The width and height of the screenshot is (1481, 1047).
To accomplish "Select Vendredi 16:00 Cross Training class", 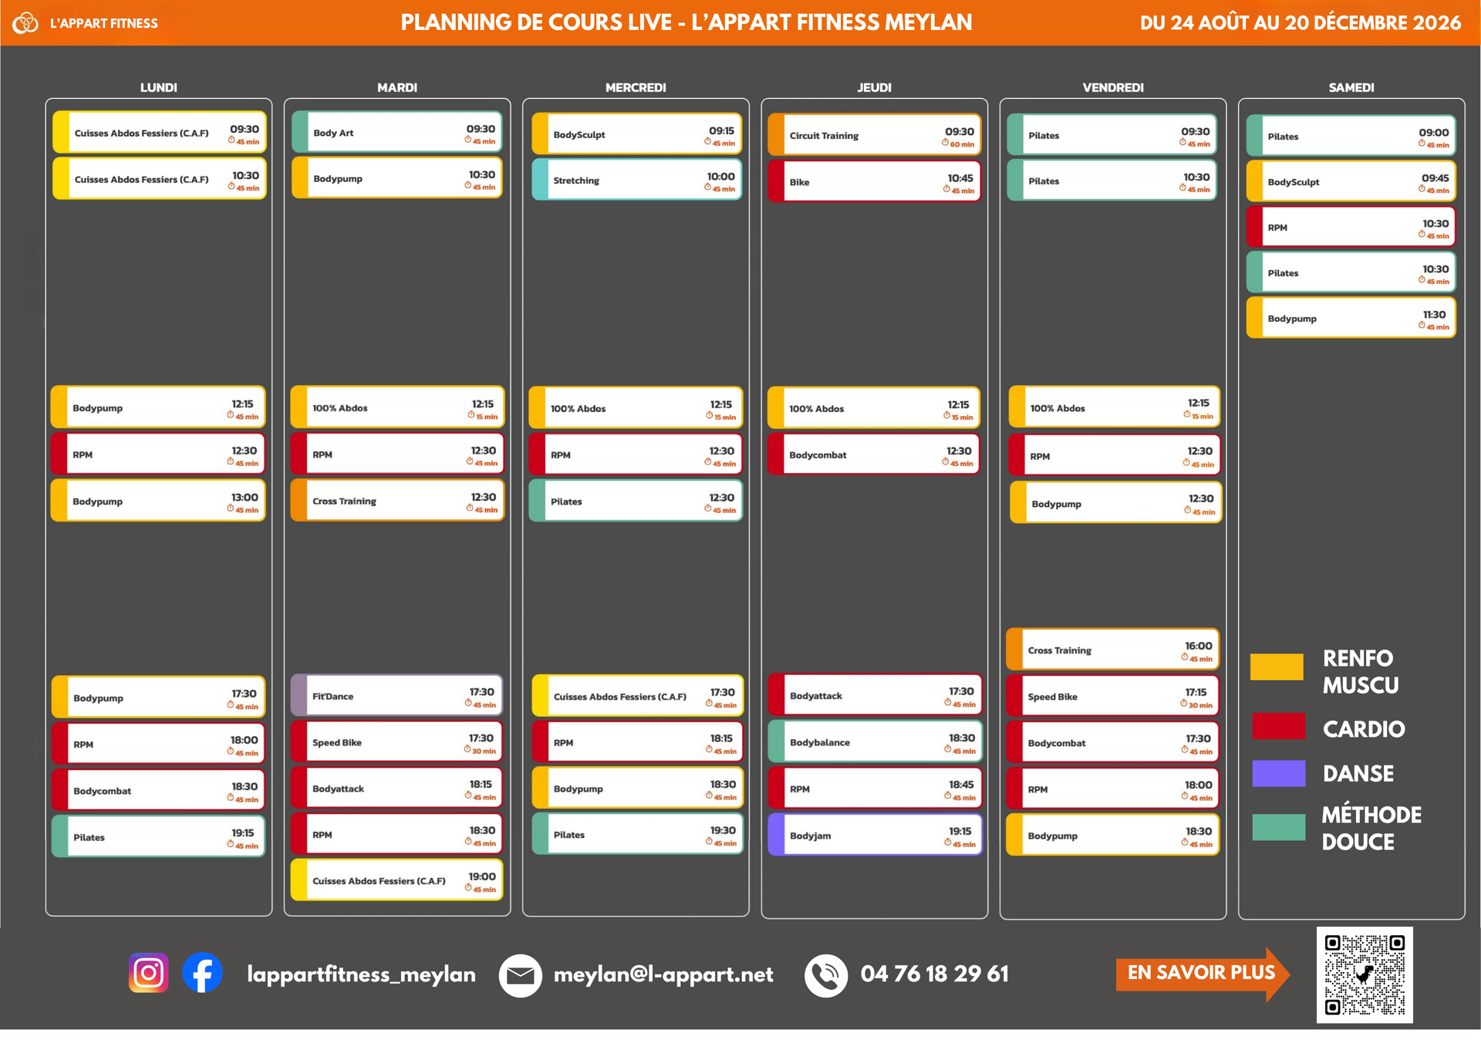I will point(1113,650).
